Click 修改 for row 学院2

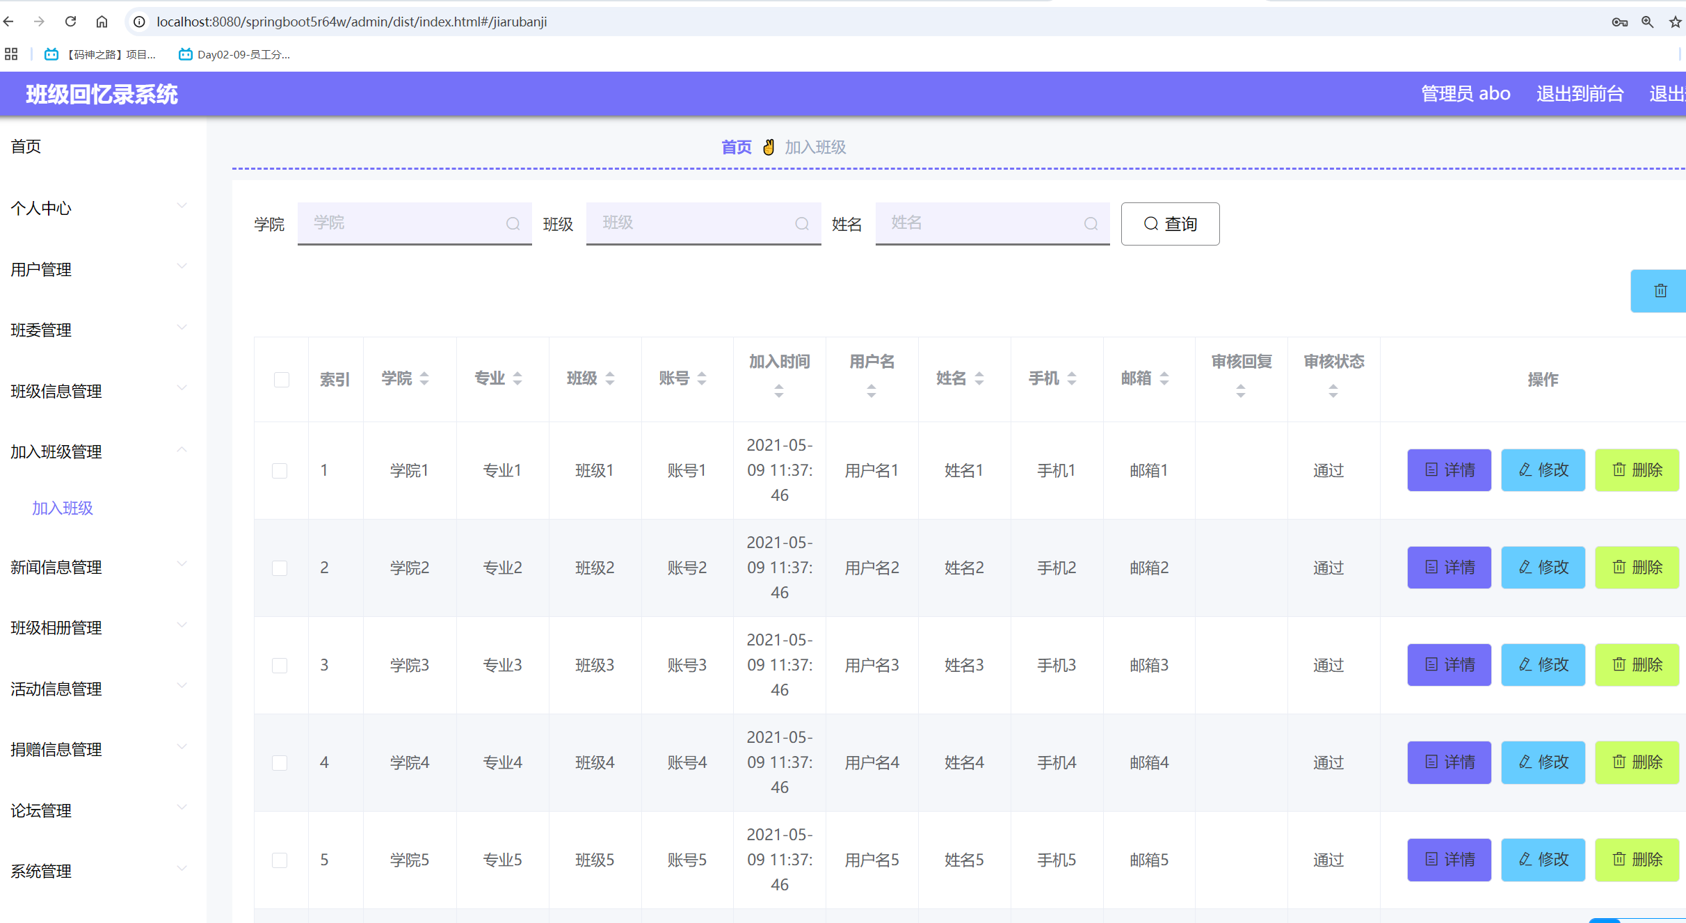pyautogui.click(x=1543, y=568)
